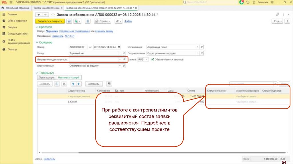The image size is (293, 164).
Task: Open the Заполнить dropdown button
Action: 94,84
